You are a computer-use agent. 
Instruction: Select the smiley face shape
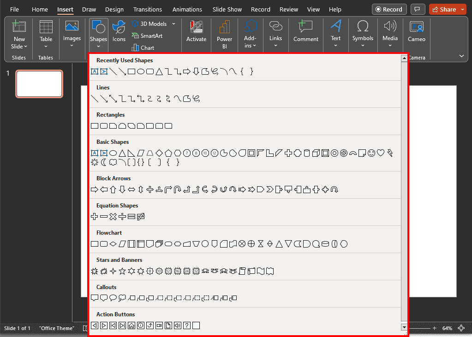[x=371, y=153]
